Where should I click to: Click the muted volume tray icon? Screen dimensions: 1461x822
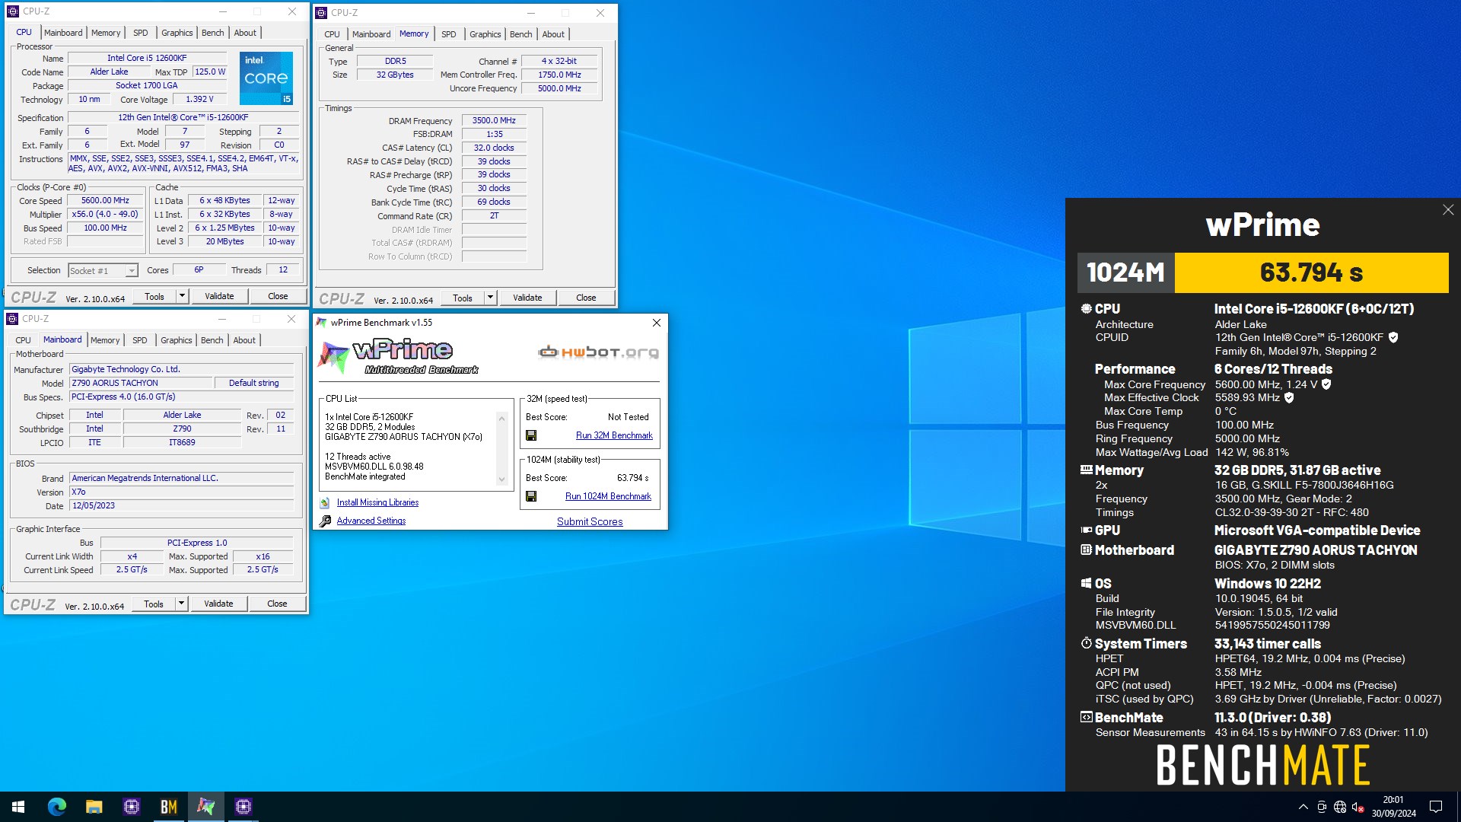(1358, 807)
